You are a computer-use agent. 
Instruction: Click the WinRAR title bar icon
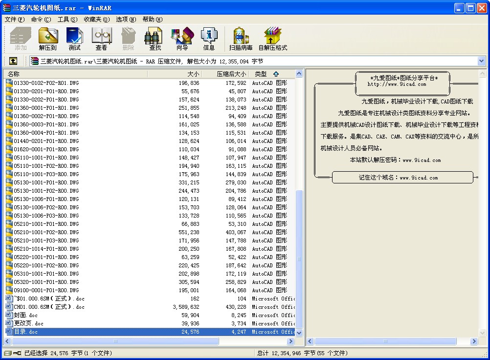[x=6, y=8]
